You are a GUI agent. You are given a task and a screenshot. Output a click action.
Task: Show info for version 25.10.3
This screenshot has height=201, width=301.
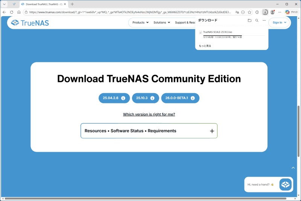click(152, 98)
